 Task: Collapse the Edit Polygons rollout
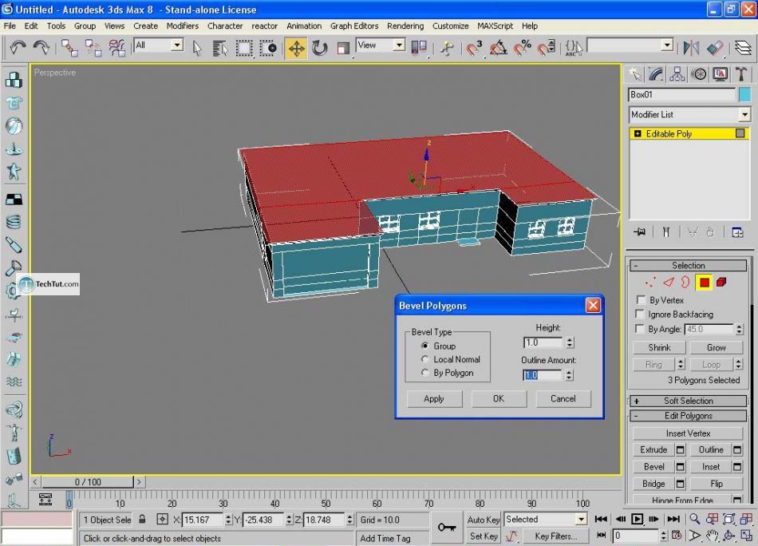[x=689, y=416]
